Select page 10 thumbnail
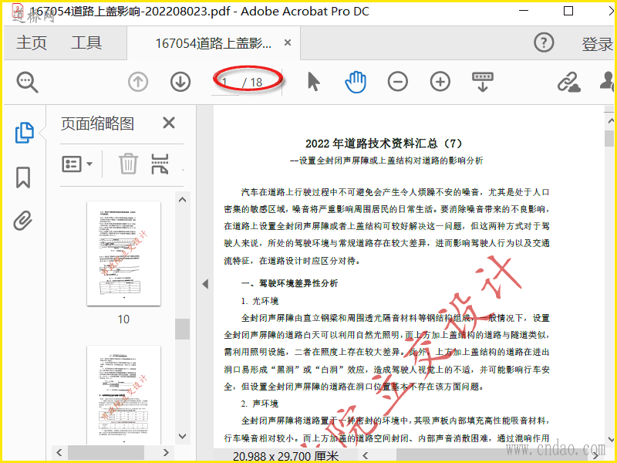Viewport: 617px width, 463px height. [123, 254]
